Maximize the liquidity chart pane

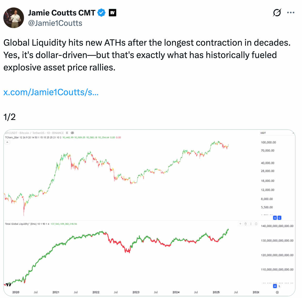pyautogui.click(x=256, y=224)
